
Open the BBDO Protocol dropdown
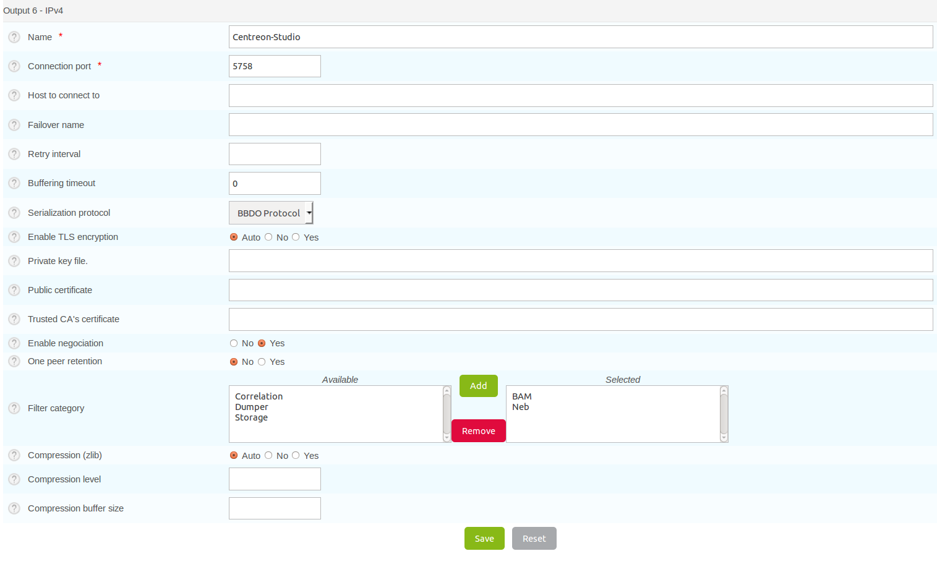pos(271,213)
